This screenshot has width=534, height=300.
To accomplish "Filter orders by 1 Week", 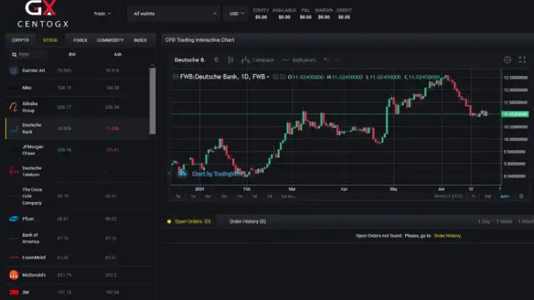I will [504, 221].
